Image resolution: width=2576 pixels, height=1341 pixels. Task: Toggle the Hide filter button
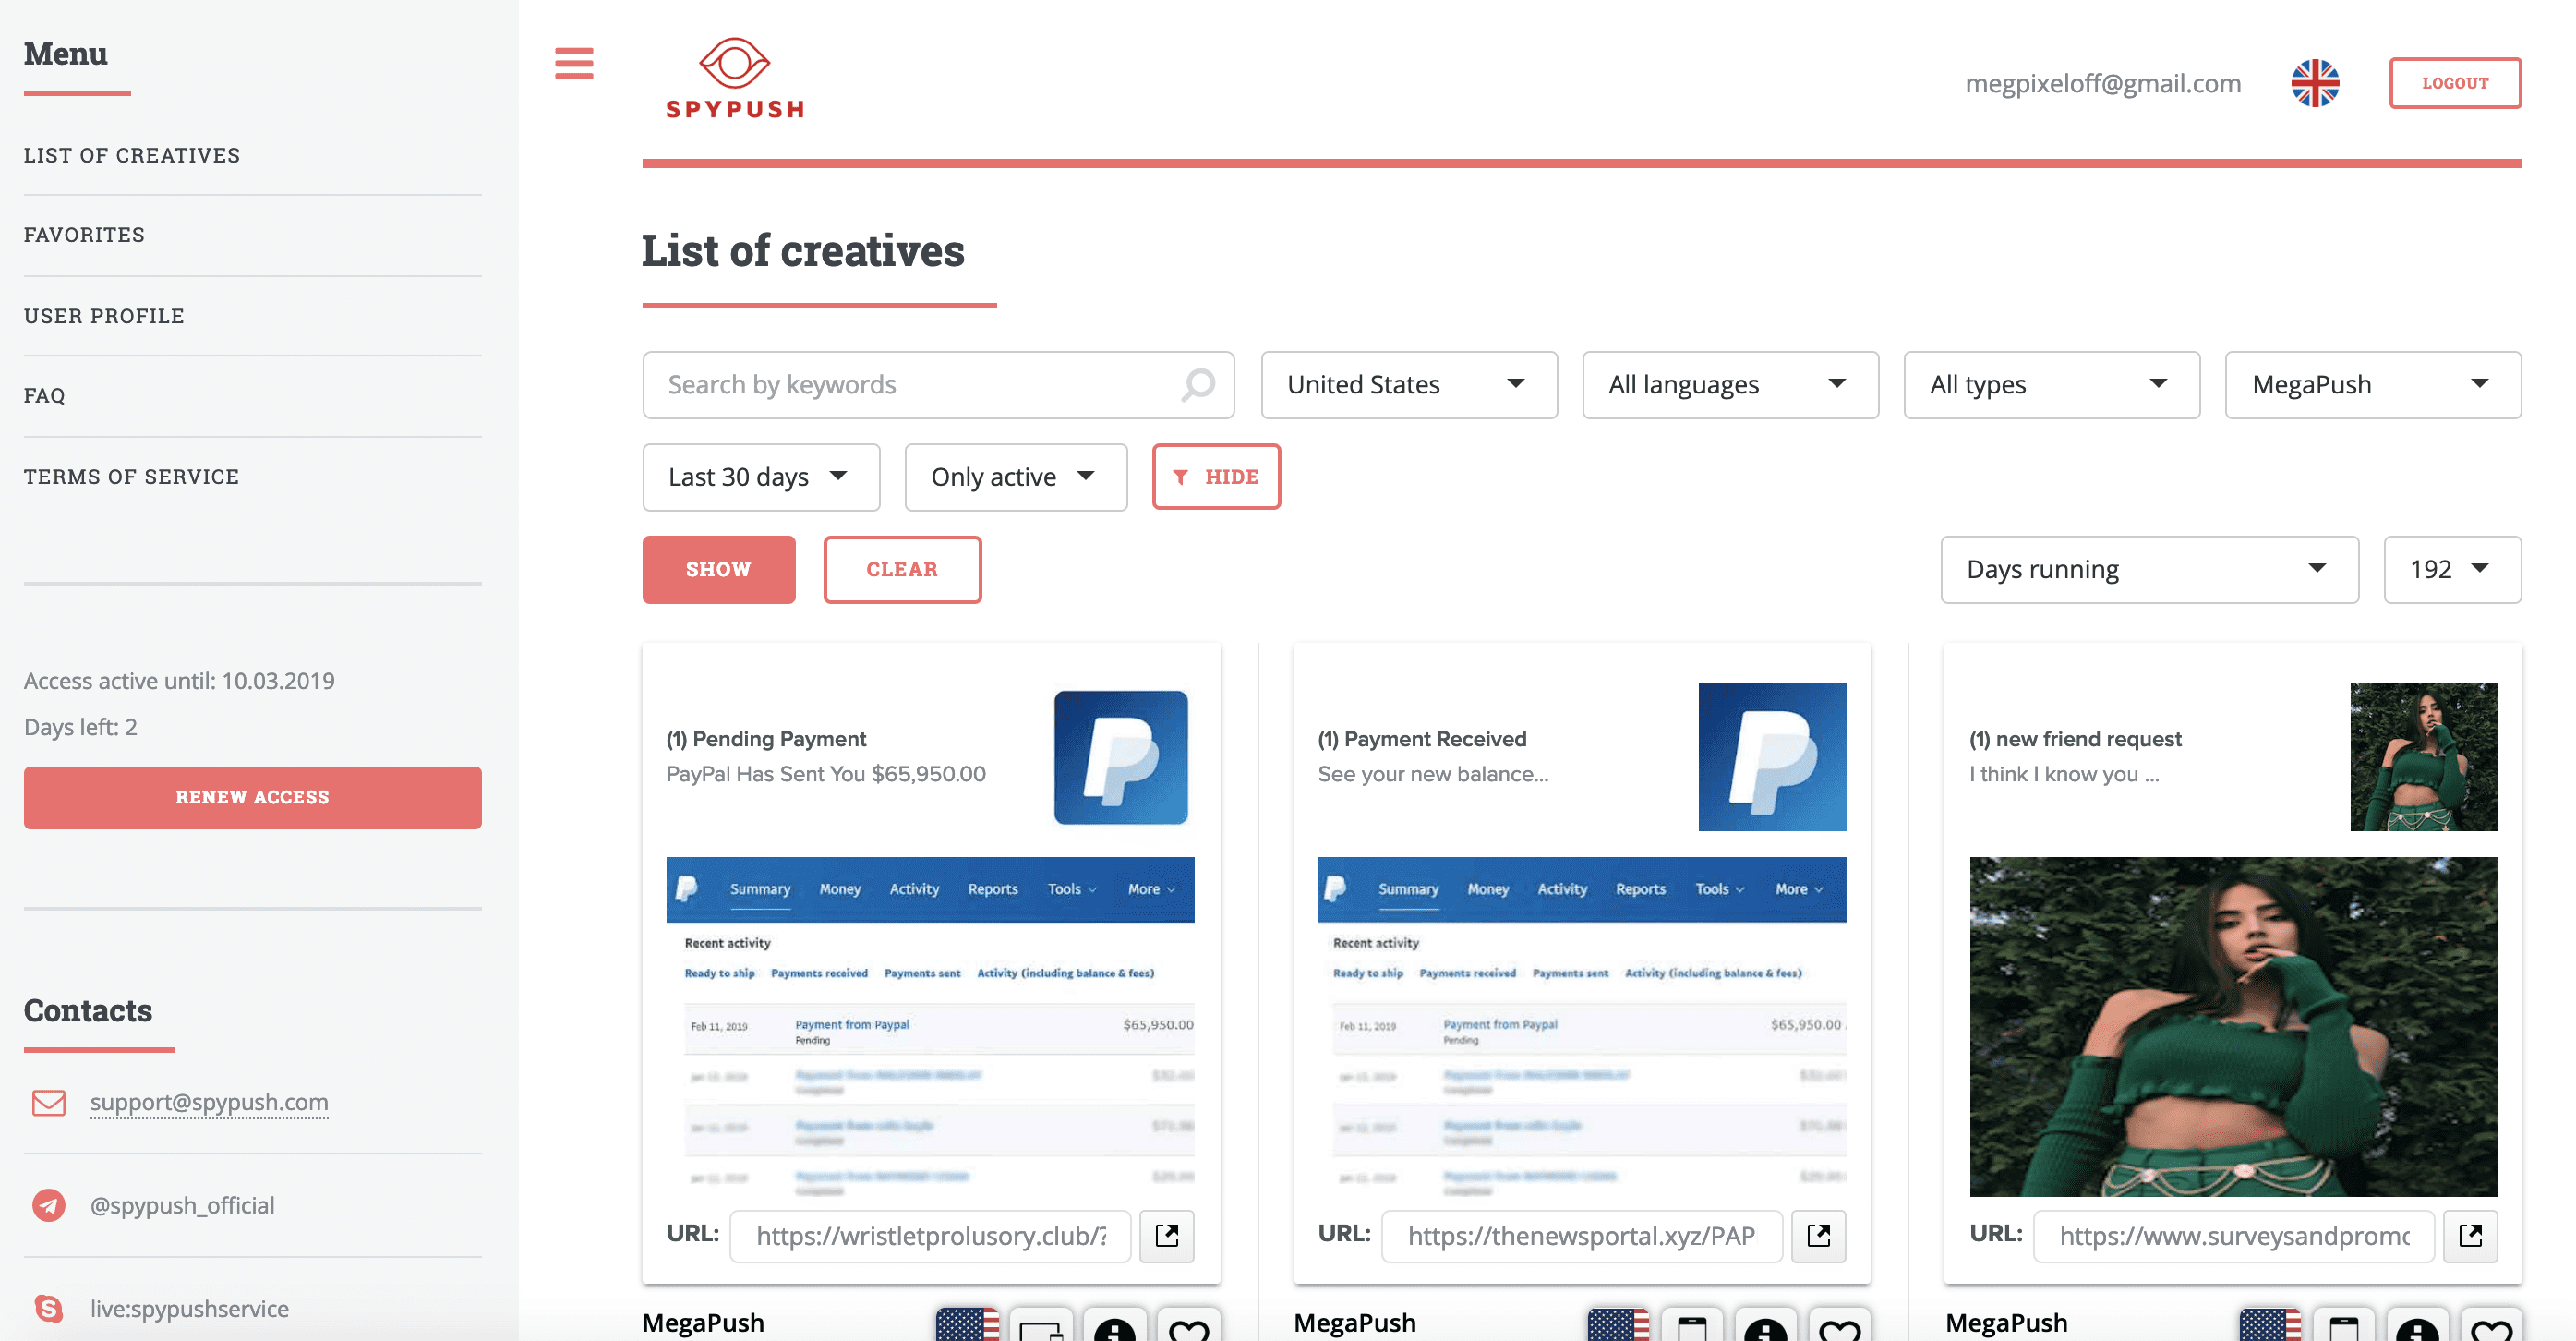tap(1217, 476)
